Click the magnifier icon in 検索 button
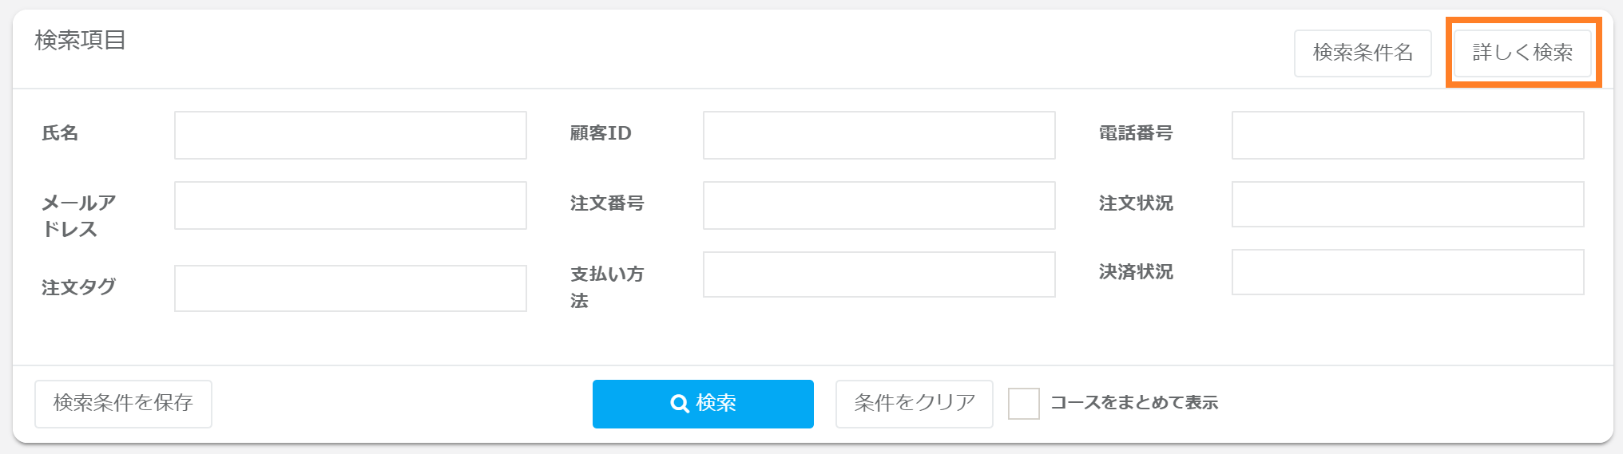The width and height of the screenshot is (1623, 454). (680, 404)
